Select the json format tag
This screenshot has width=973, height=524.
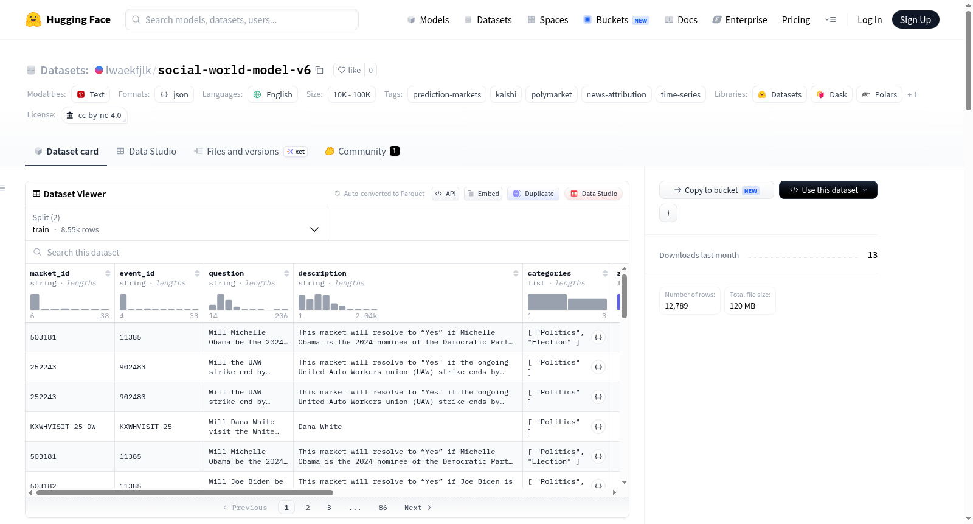coord(174,94)
